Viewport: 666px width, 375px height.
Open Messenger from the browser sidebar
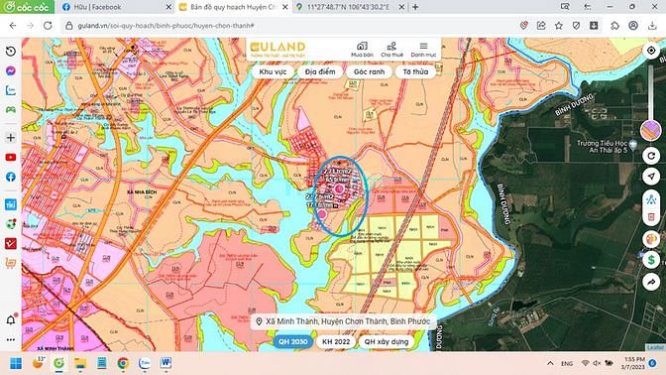coord(11,70)
